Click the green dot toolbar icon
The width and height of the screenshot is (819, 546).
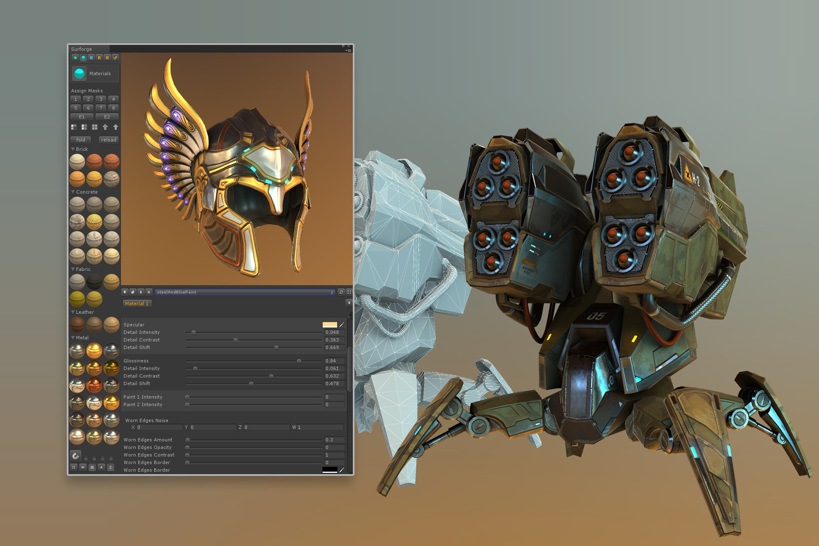75,58
